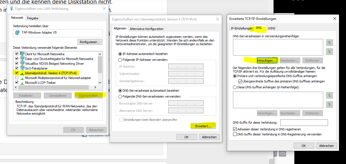
Task: Click the DNS suffixes list box
Action: pos(278,100)
